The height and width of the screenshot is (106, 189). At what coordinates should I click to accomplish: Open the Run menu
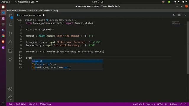(40, 11)
